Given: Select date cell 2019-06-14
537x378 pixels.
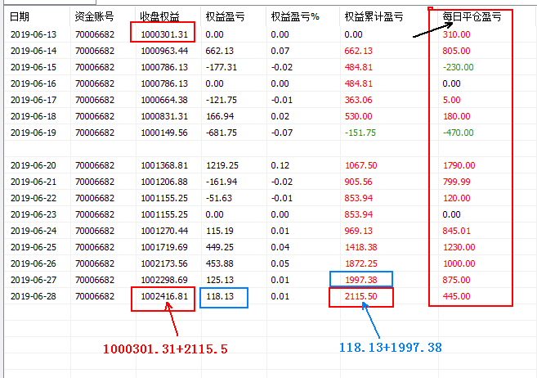Looking at the screenshot, I should click(34, 51).
